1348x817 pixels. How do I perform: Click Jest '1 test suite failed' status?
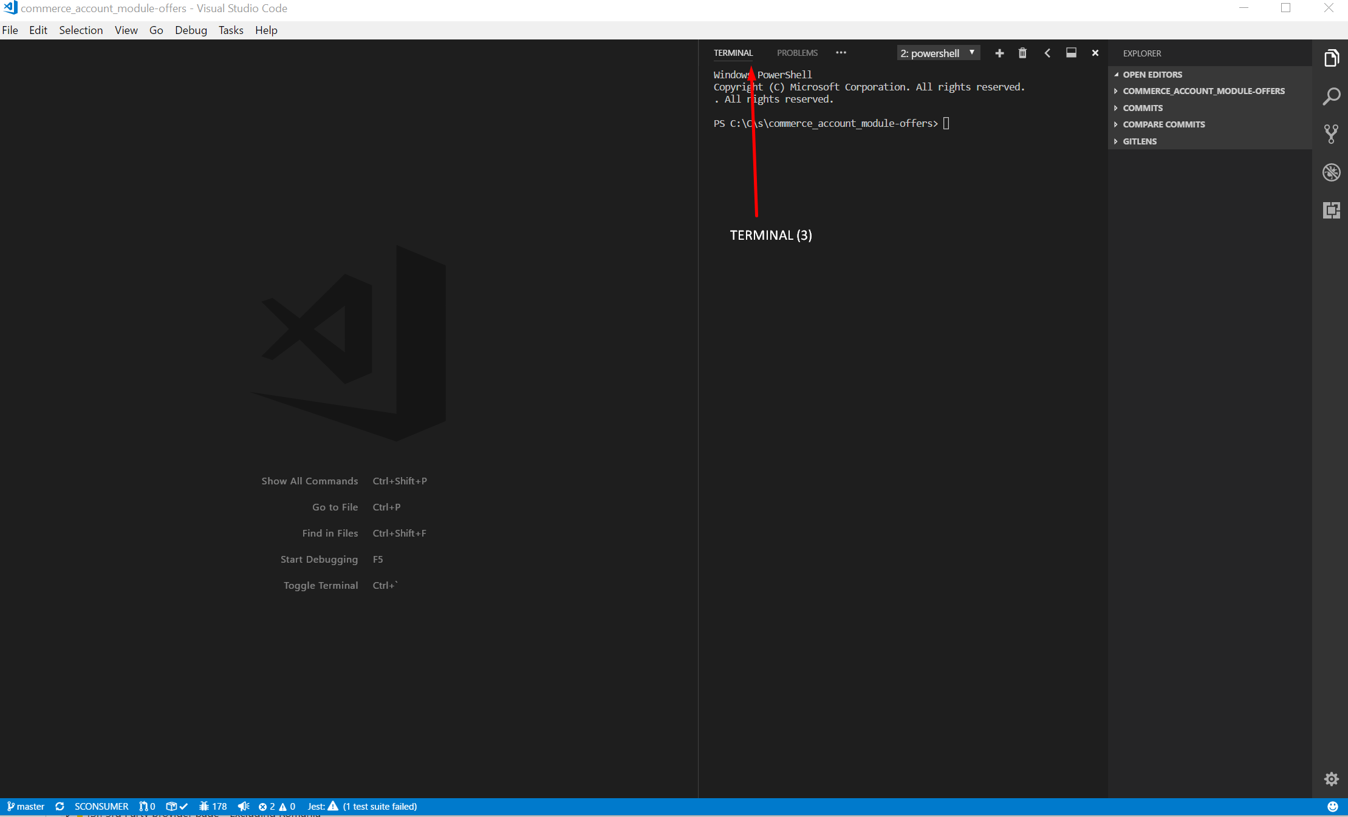(x=361, y=806)
